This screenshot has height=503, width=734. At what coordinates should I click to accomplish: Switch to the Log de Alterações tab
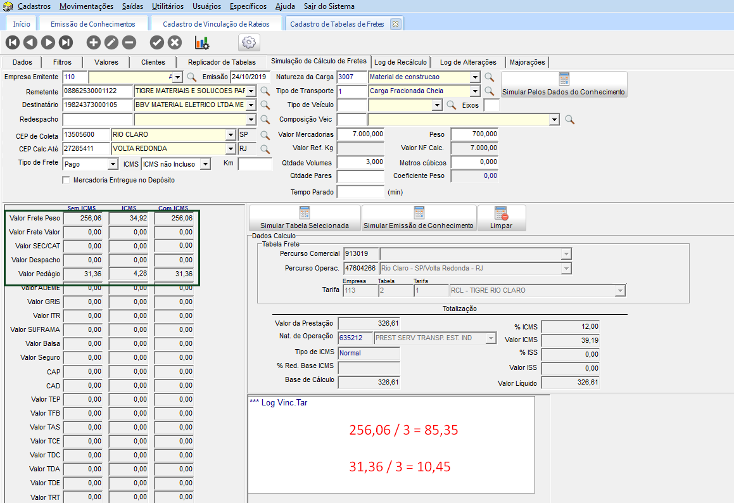[x=468, y=62]
